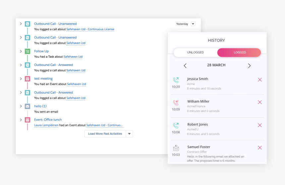Expand the test meeting event row
The image size is (285, 185).
(x=21, y=79)
